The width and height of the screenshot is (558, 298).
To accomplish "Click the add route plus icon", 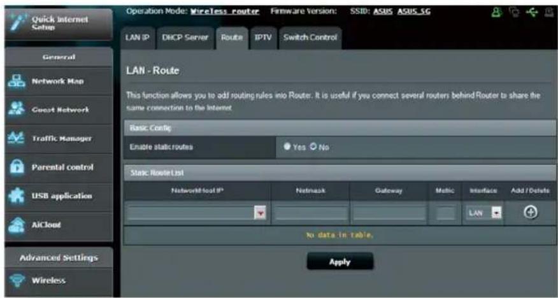I will (x=531, y=212).
